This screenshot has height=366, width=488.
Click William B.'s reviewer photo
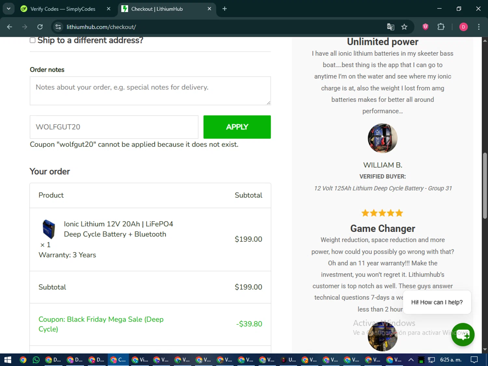click(x=383, y=138)
